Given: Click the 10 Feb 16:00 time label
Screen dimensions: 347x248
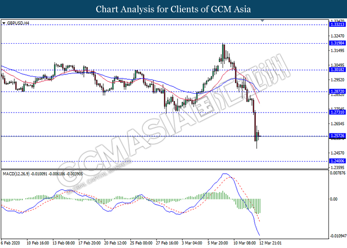Looking at the screenshot, I should pos(38,243).
